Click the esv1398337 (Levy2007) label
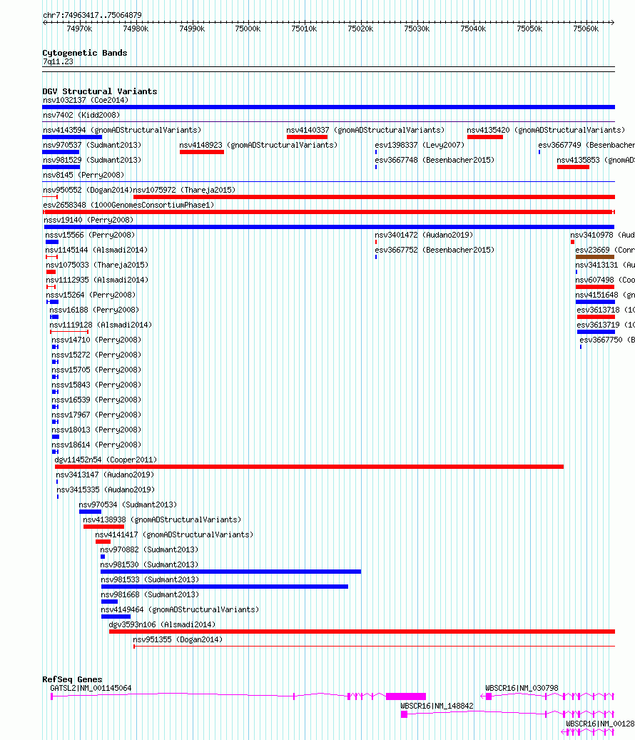Screen dimensions: 635x740 [420, 146]
